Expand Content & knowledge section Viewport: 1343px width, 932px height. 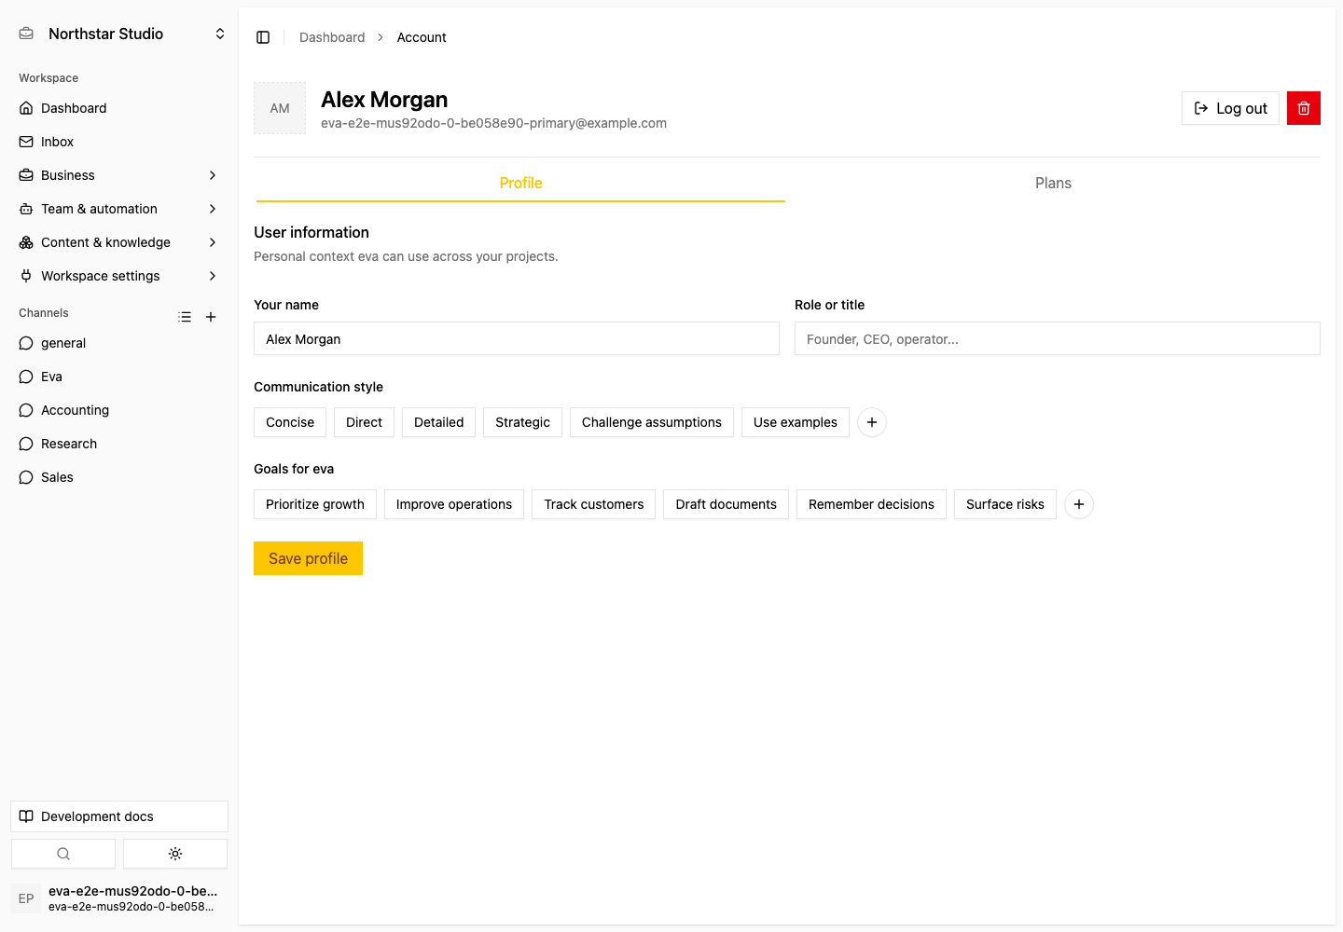(119, 242)
